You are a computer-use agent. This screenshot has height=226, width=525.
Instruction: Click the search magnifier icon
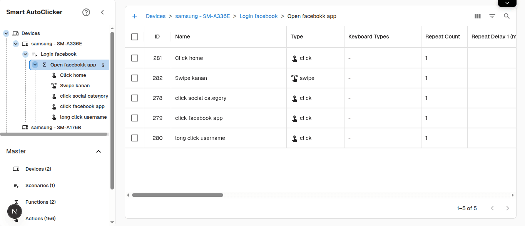[507, 16]
